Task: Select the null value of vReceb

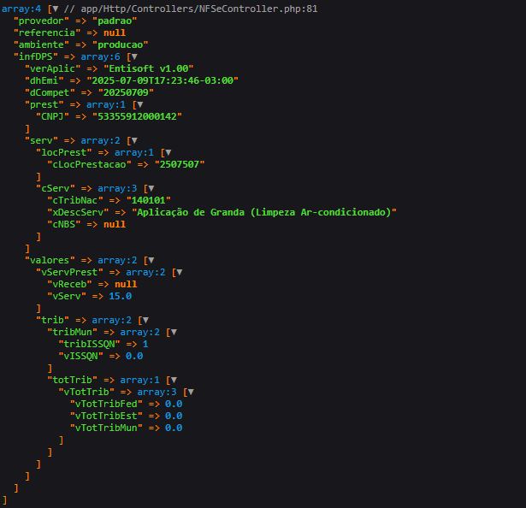Action: tap(126, 285)
